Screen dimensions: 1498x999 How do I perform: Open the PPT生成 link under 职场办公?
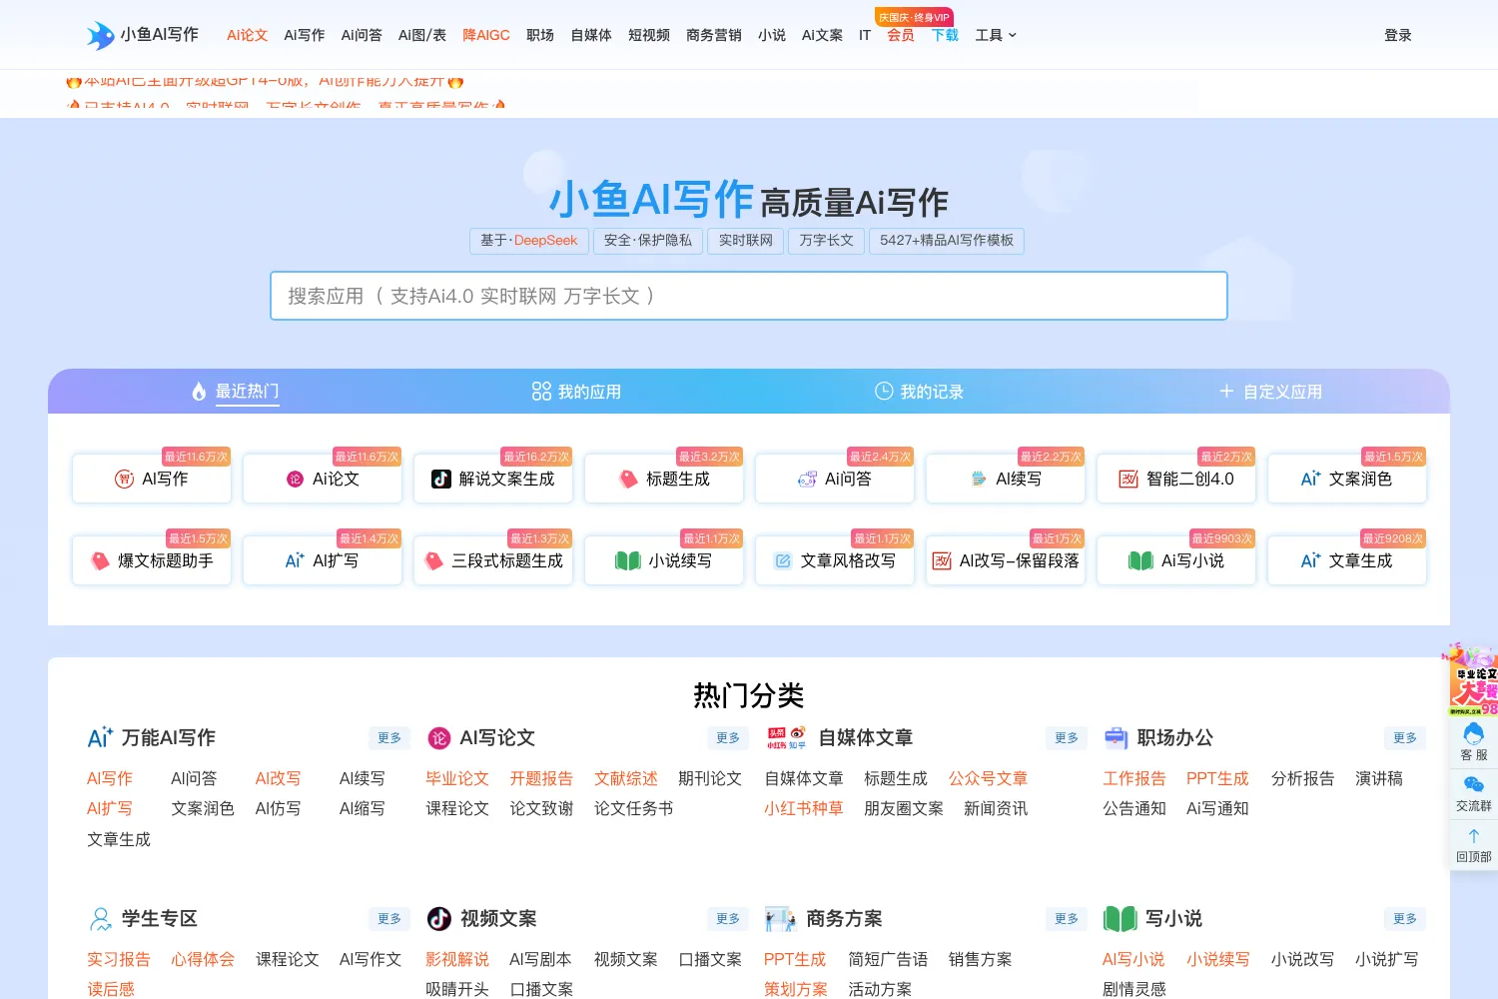coord(1217,778)
